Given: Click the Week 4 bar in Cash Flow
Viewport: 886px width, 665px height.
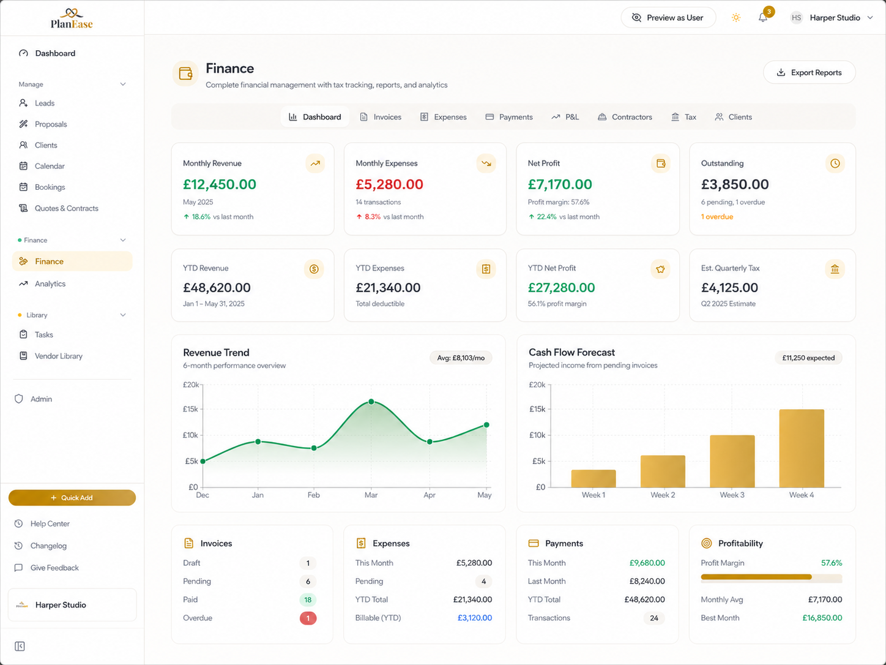Looking at the screenshot, I should (802, 448).
